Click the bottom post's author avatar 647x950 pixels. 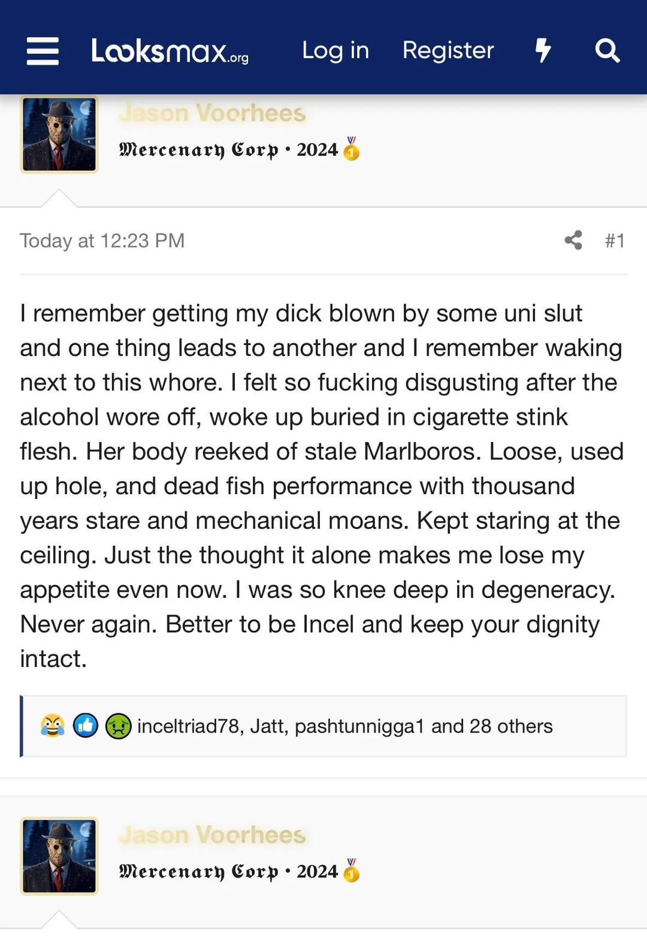(x=59, y=856)
